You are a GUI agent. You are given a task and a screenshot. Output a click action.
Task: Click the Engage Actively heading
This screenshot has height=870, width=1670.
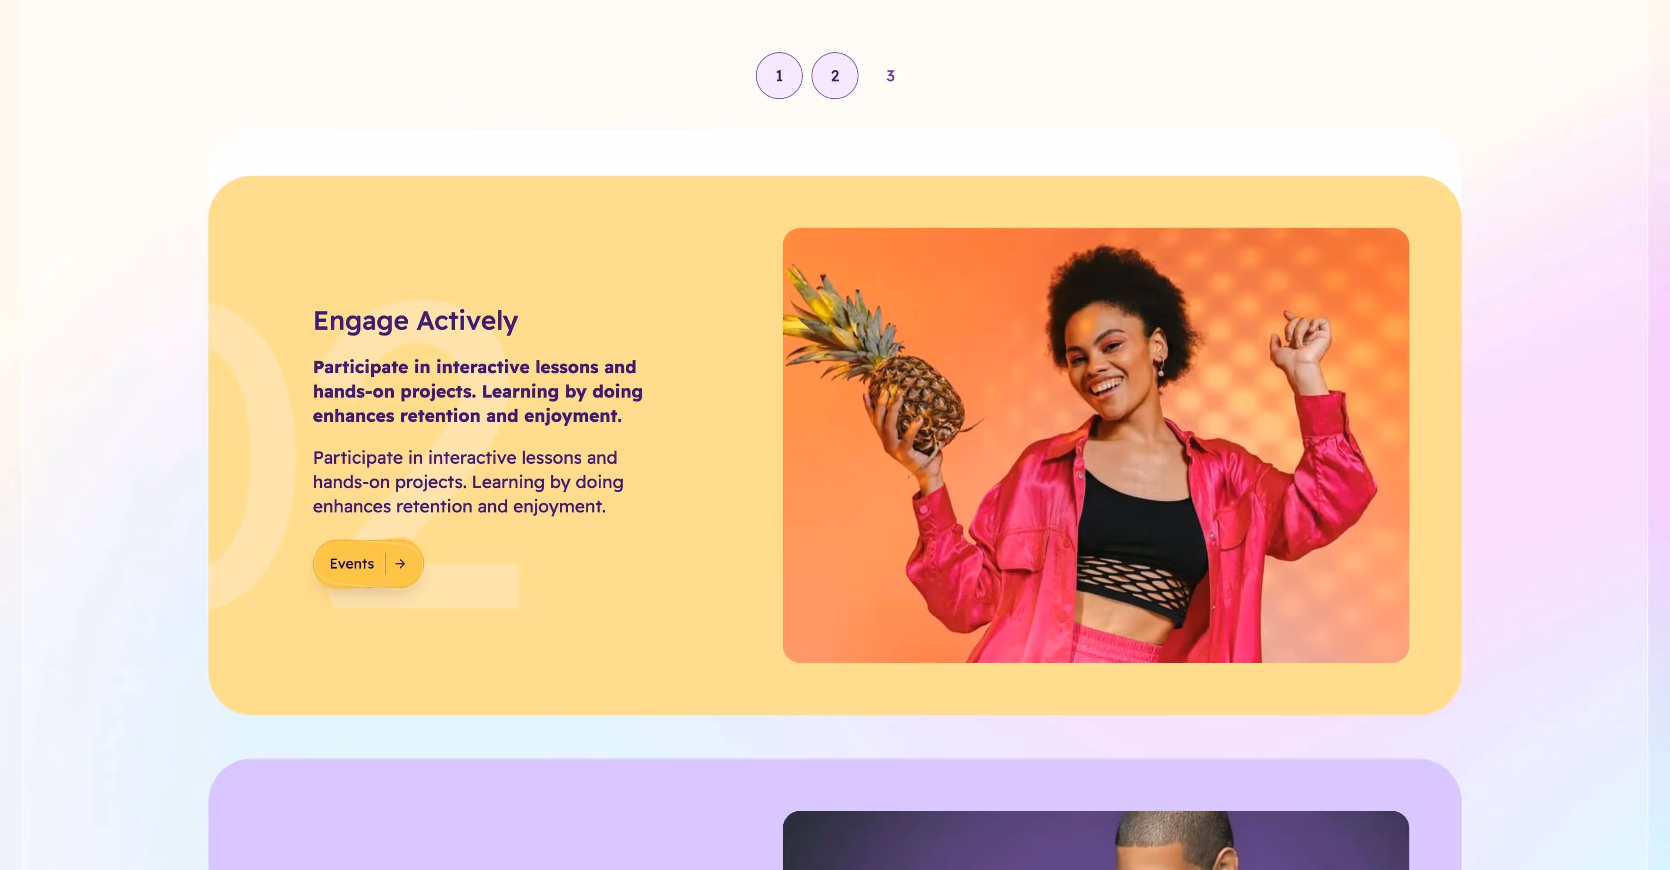coord(416,321)
